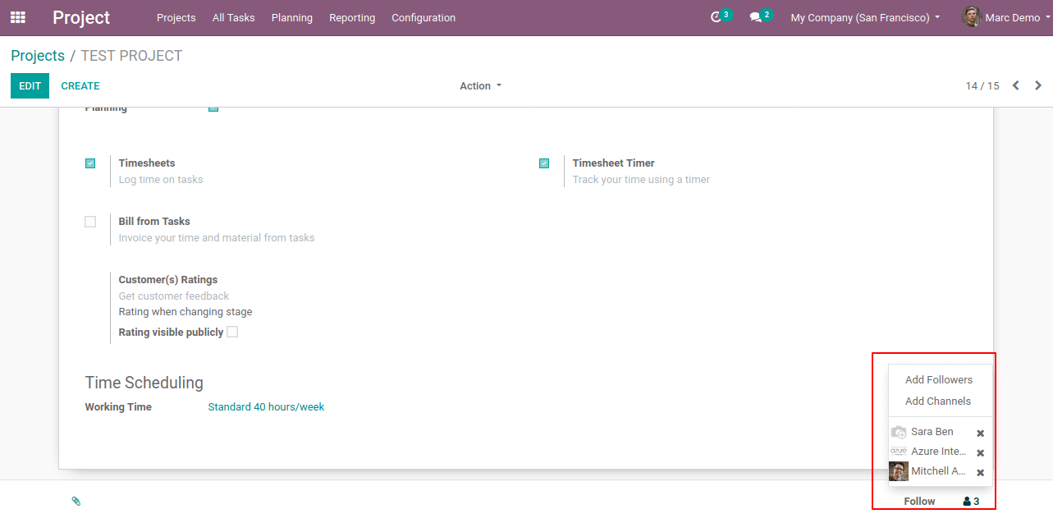
Task: Click the Working Time label
Action: pos(118,406)
